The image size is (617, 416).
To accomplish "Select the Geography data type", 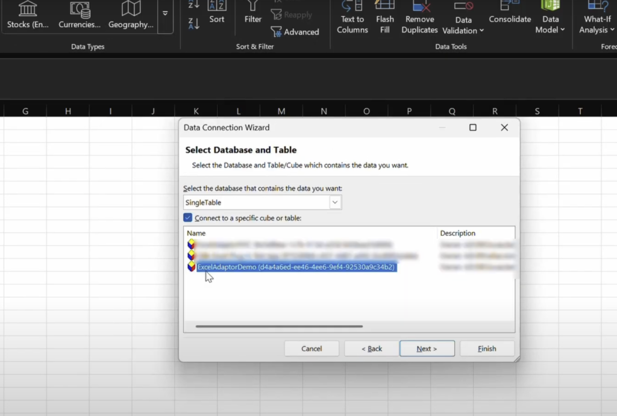I will click(x=131, y=15).
